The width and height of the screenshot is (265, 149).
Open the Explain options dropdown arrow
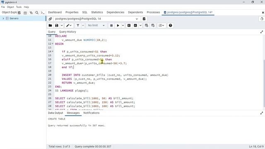tap(140, 25)
